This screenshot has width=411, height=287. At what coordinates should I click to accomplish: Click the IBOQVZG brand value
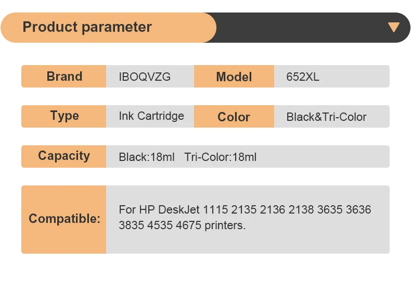(145, 77)
